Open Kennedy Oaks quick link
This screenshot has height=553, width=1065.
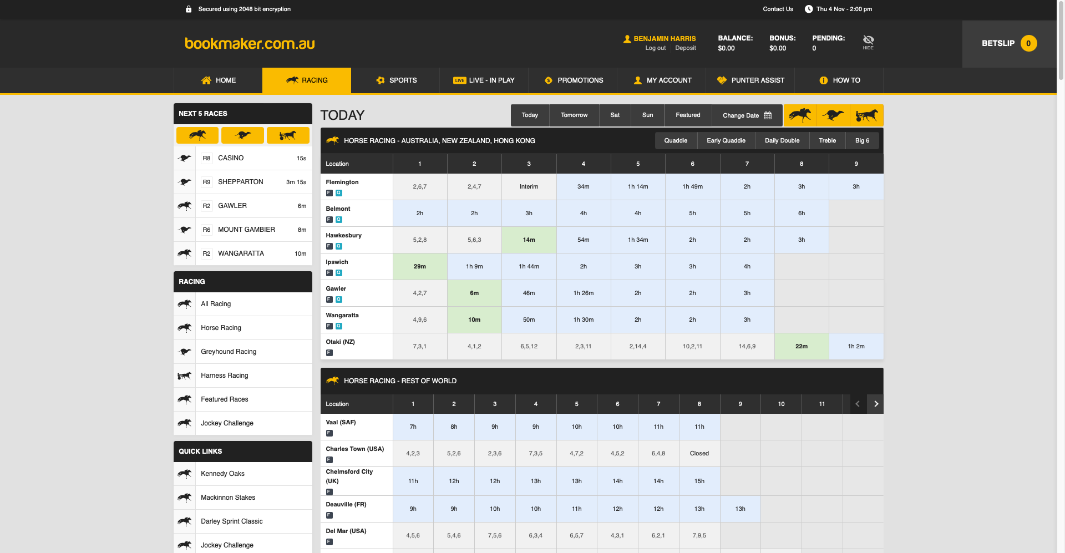(x=243, y=474)
